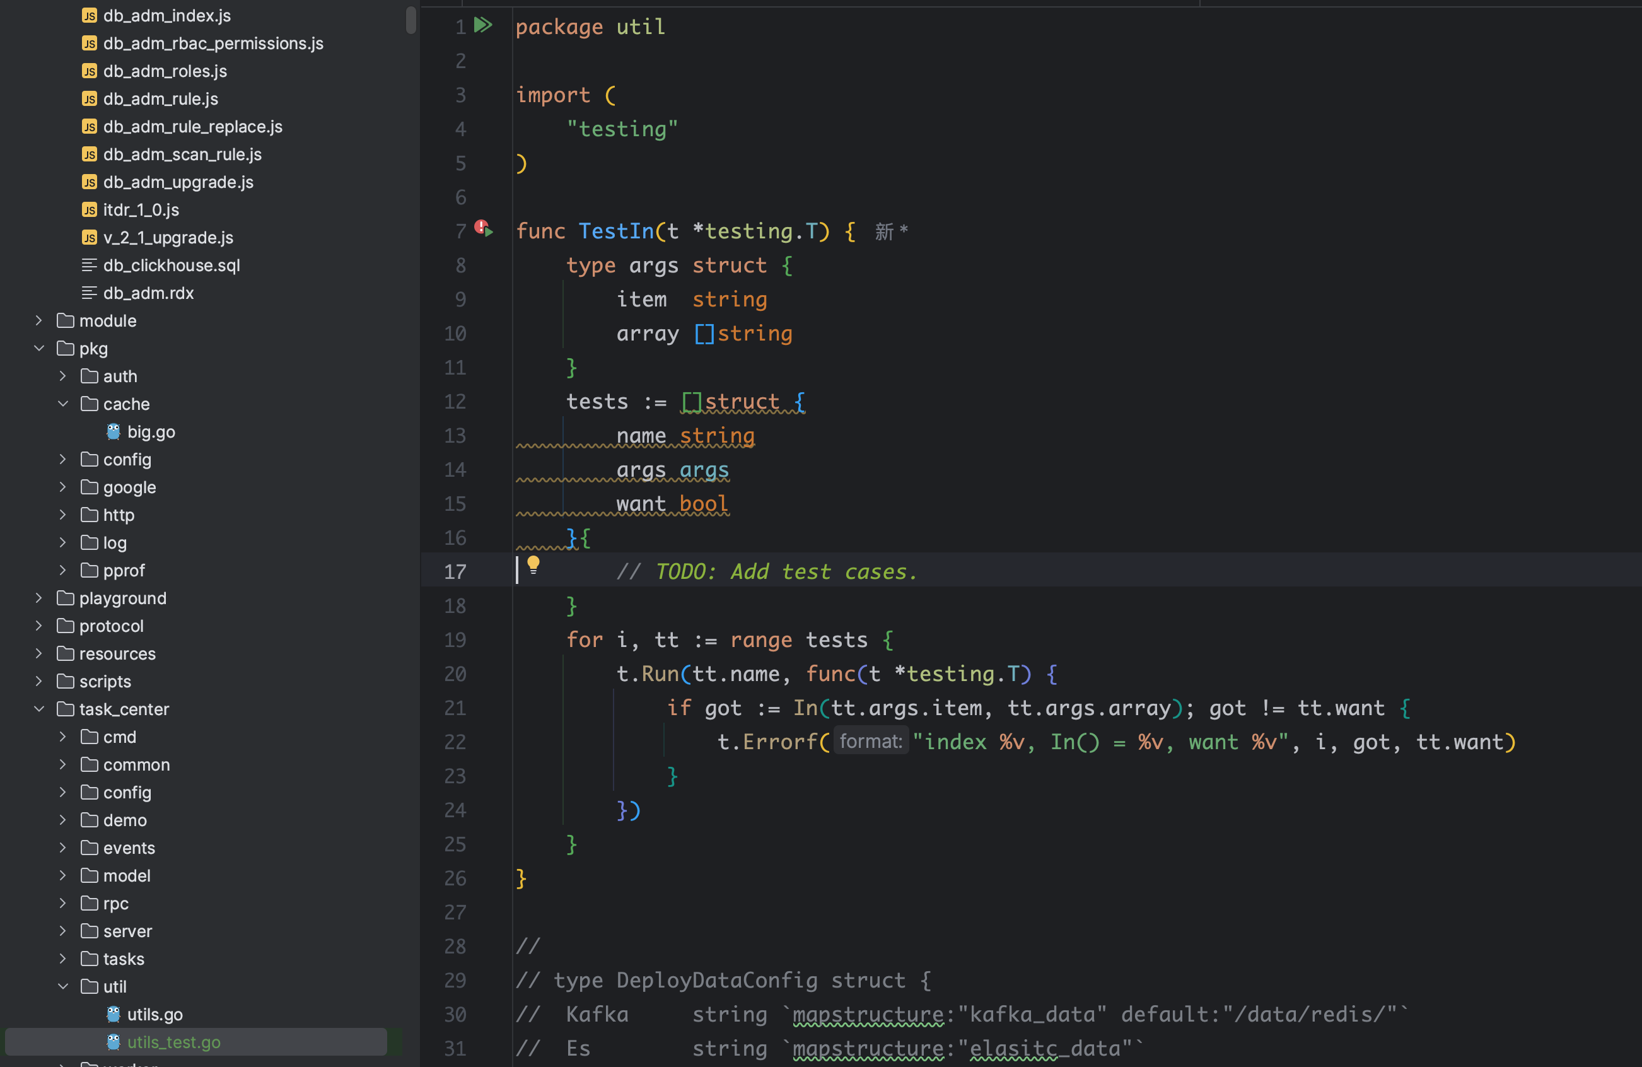
Task: Collapse the task_center folder
Action: tap(38, 709)
